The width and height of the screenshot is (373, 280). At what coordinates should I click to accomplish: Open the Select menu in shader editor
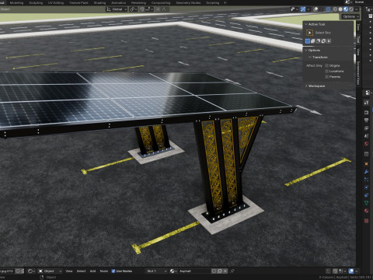(x=81, y=271)
